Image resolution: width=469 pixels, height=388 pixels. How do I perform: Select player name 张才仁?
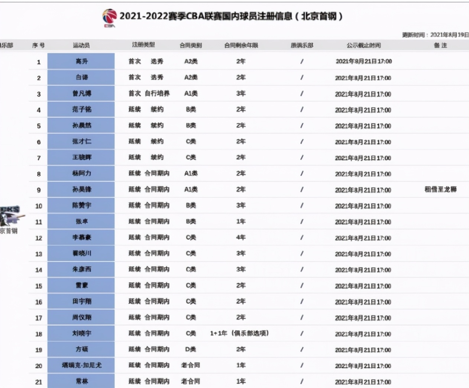(x=81, y=141)
